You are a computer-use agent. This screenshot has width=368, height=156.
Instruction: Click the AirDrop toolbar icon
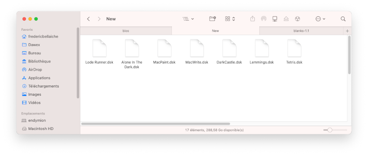(264, 19)
